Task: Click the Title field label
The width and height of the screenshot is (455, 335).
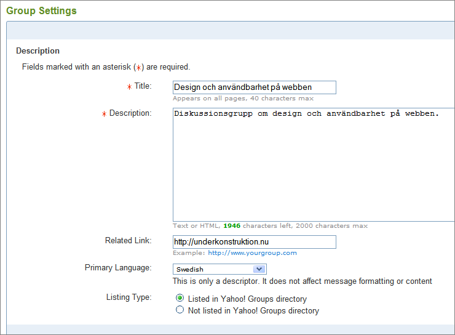Action: (143, 86)
